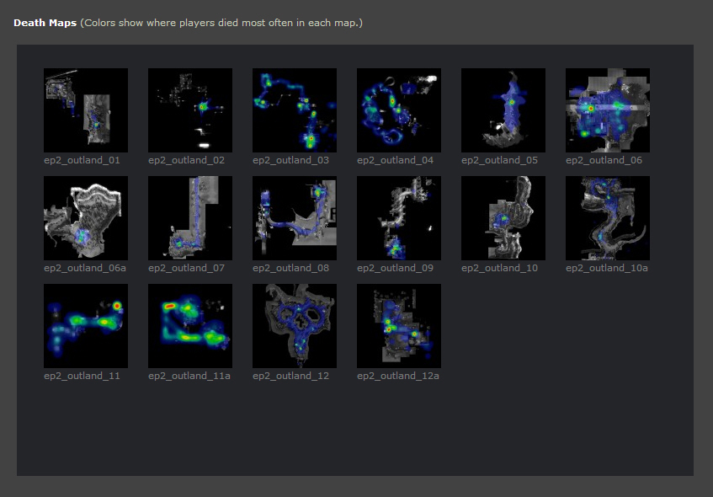
Task: Select the ep2_outland_12 map thumbnail
Action: click(295, 326)
